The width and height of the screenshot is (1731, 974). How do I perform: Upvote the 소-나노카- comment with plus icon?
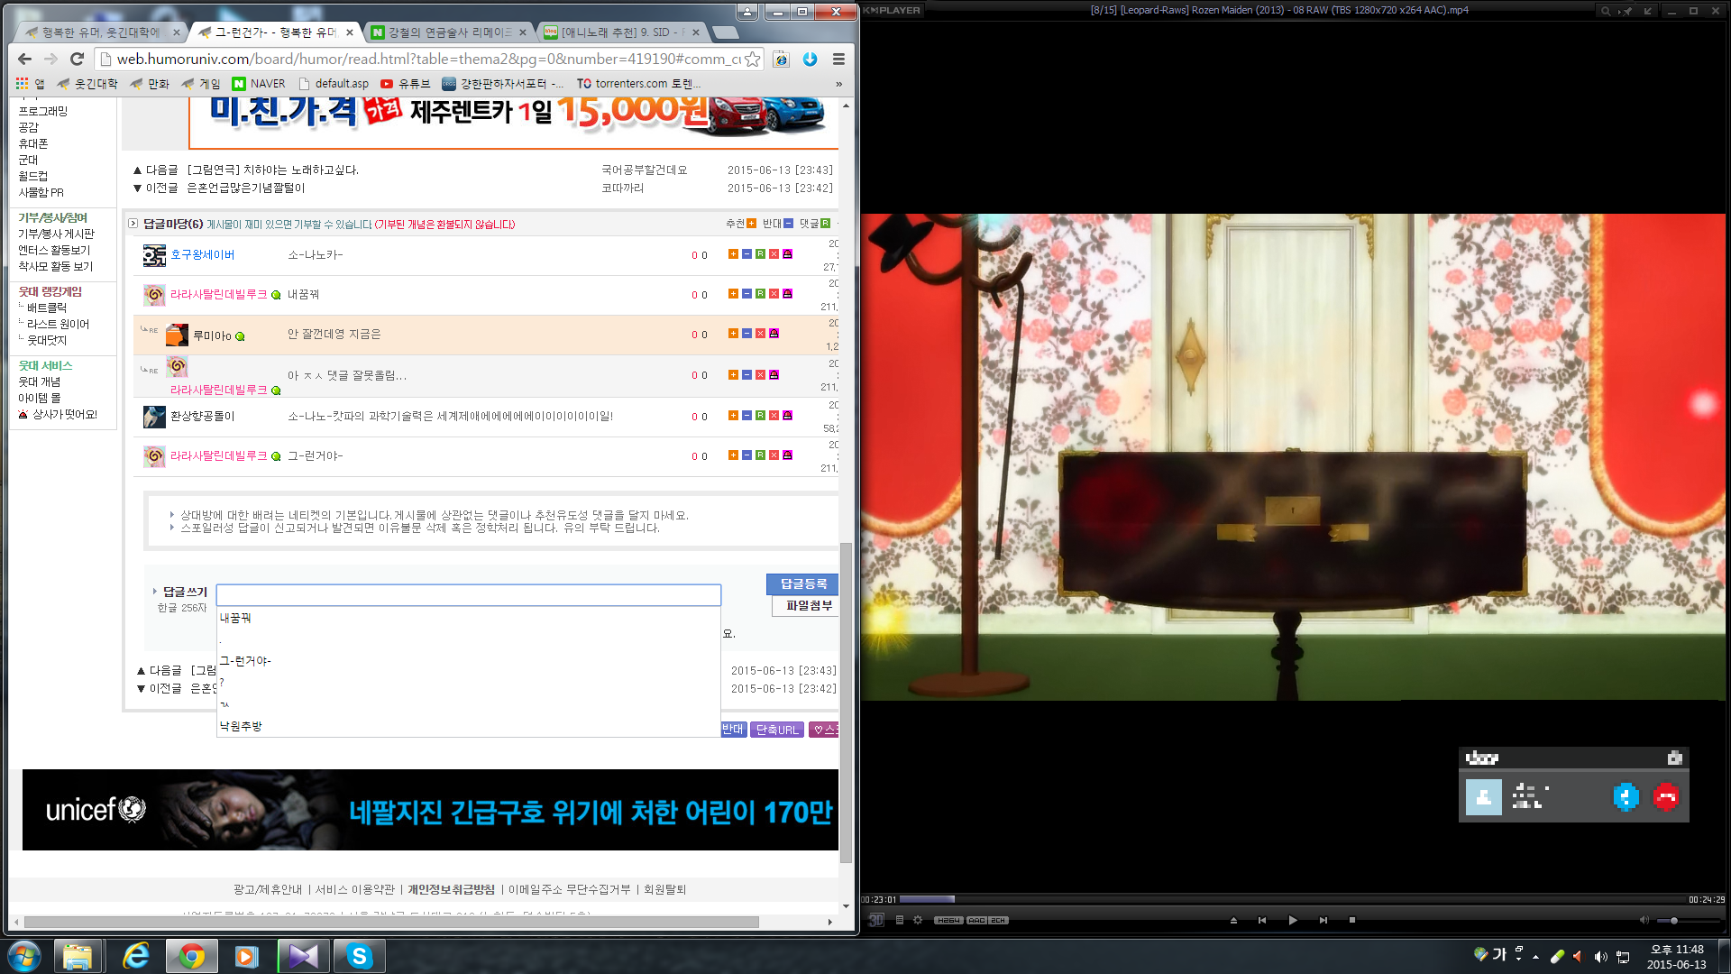[x=733, y=254]
